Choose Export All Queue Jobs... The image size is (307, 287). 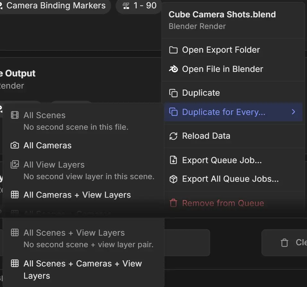[233, 179]
